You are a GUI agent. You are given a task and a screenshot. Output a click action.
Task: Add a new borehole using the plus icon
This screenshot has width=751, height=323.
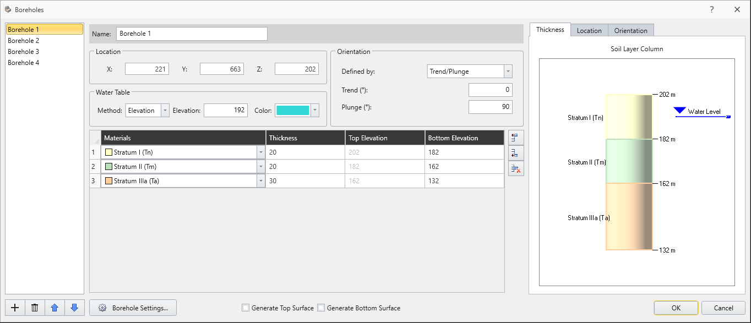tap(14, 308)
